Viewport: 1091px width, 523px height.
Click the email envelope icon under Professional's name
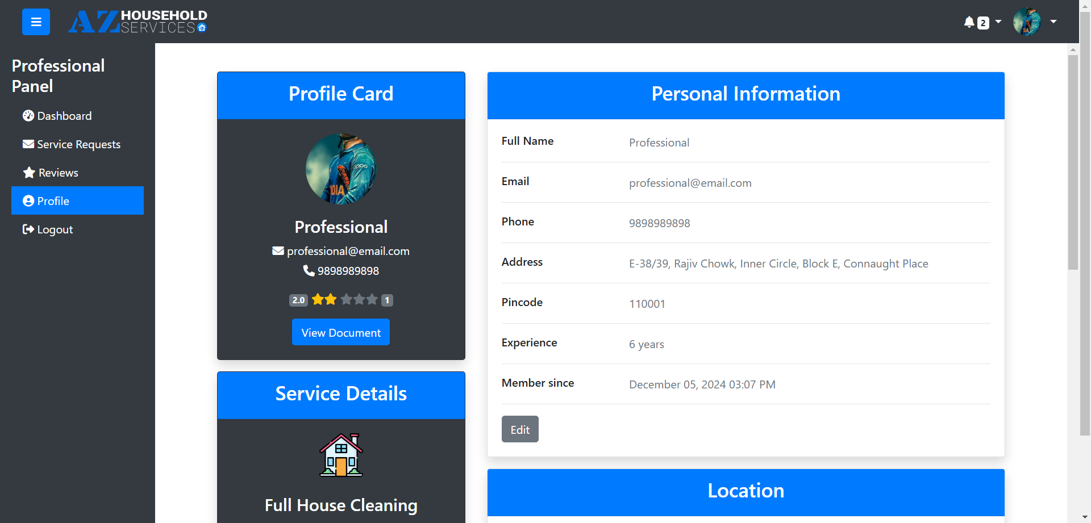[x=277, y=250]
